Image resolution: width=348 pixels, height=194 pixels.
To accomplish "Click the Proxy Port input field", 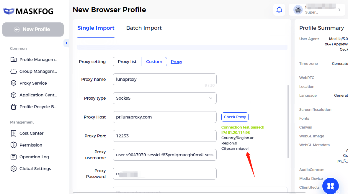I will click(x=165, y=136).
